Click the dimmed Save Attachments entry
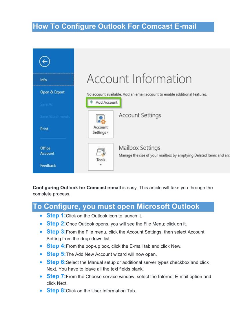 click(55, 116)
